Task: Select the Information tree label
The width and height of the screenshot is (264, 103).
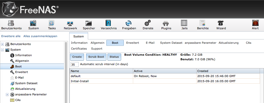Action: (23, 55)
